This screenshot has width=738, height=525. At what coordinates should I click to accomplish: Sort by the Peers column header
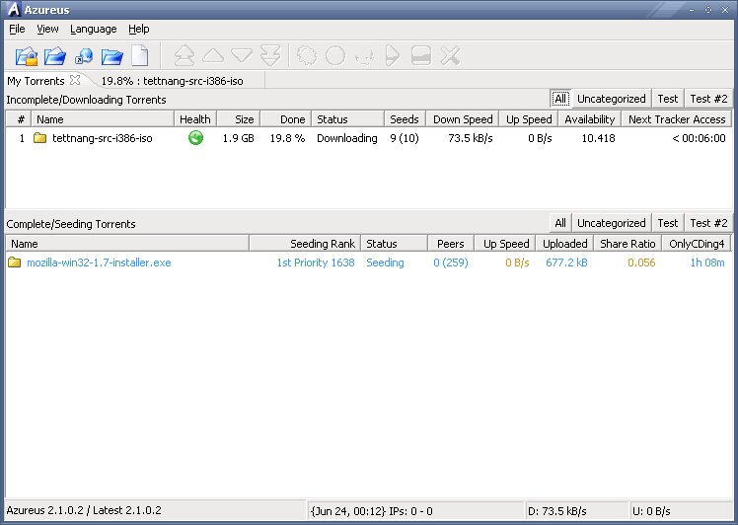point(451,244)
